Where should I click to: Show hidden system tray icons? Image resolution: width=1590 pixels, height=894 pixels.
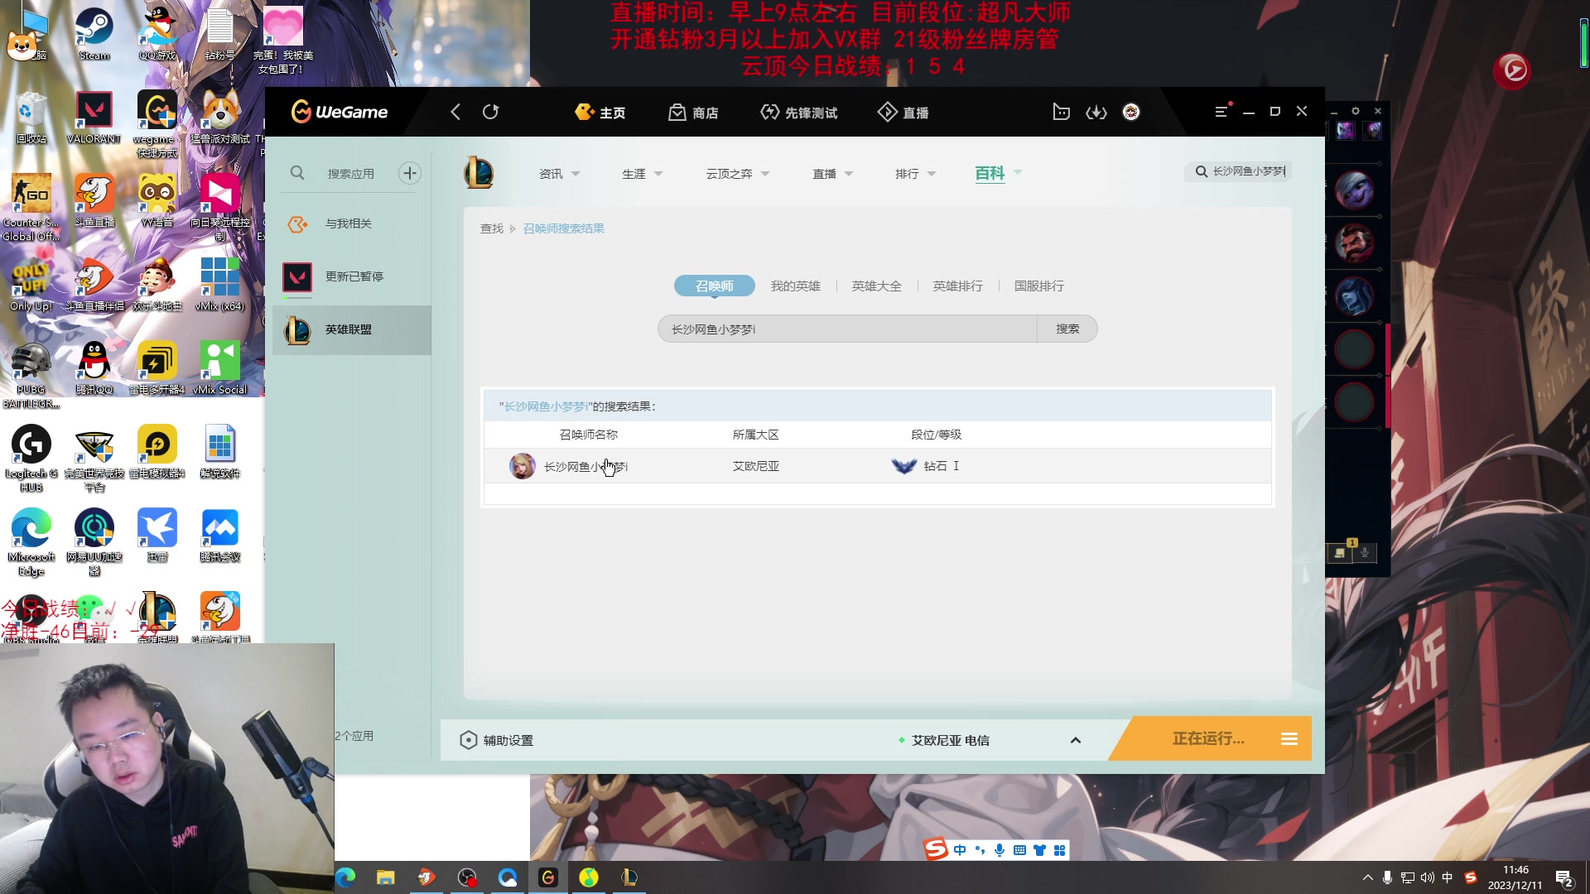(x=1367, y=877)
